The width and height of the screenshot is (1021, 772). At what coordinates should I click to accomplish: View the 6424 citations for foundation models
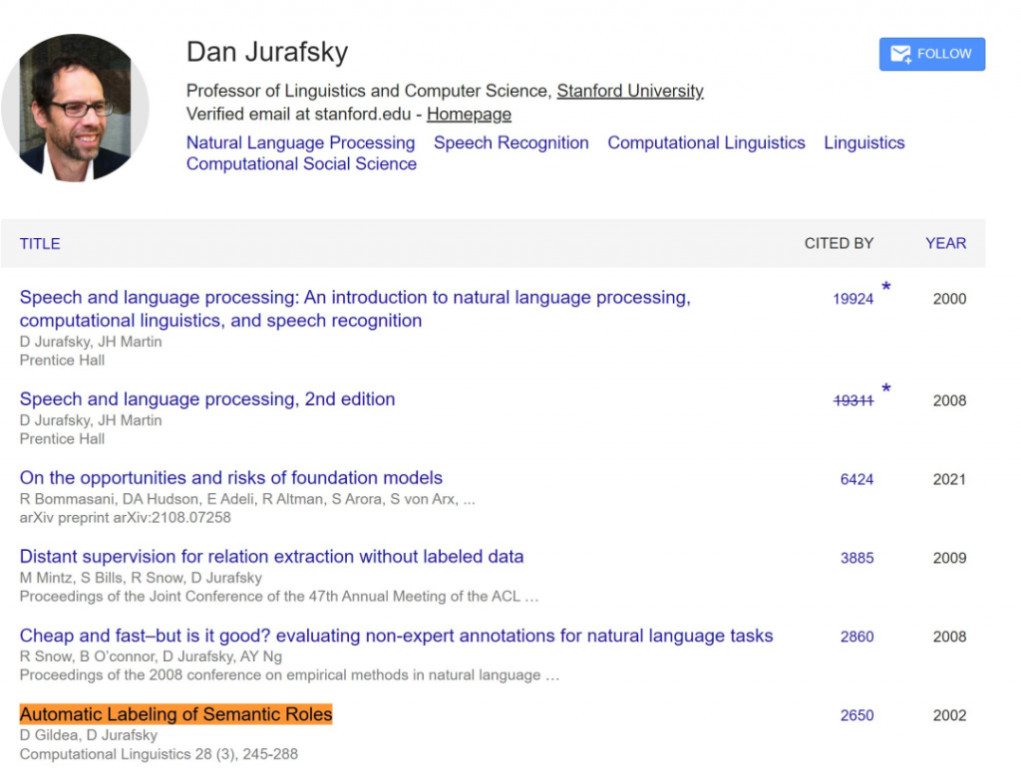[x=856, y=479]
